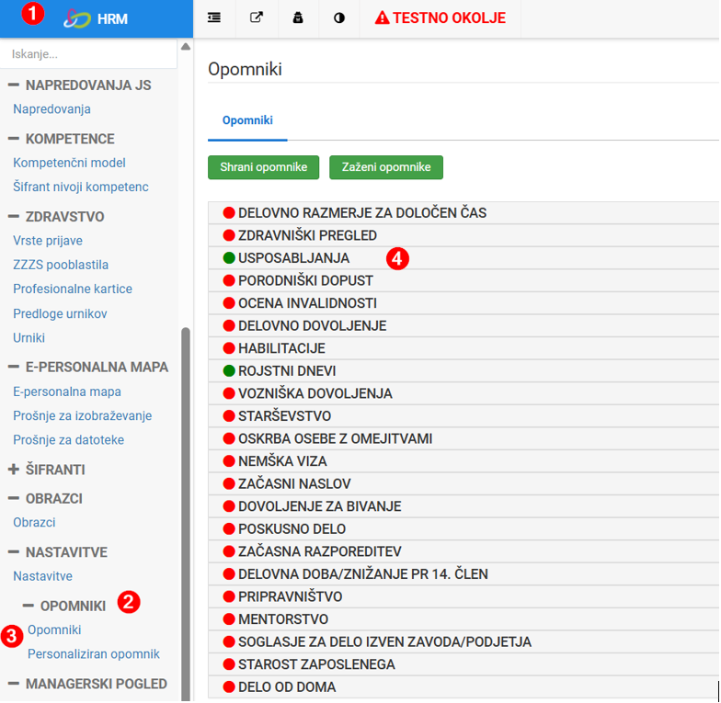Click the lock icon in top bar

coord(298,18)
